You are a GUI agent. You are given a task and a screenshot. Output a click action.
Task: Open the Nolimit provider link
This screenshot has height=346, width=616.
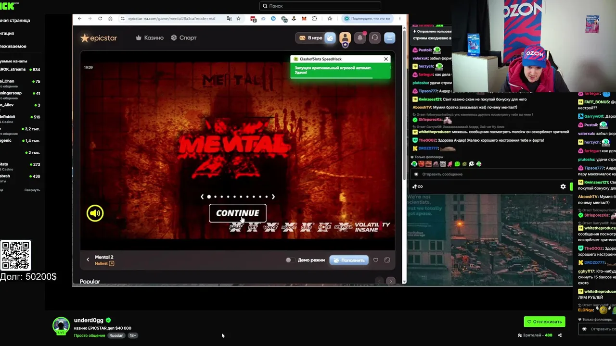point(104,263)
